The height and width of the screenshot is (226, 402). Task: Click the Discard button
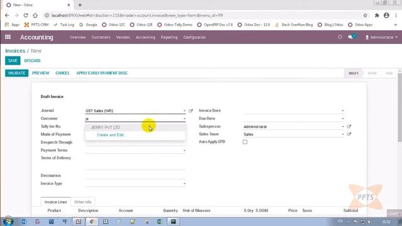pyautogui.click(x=32, y=61)
